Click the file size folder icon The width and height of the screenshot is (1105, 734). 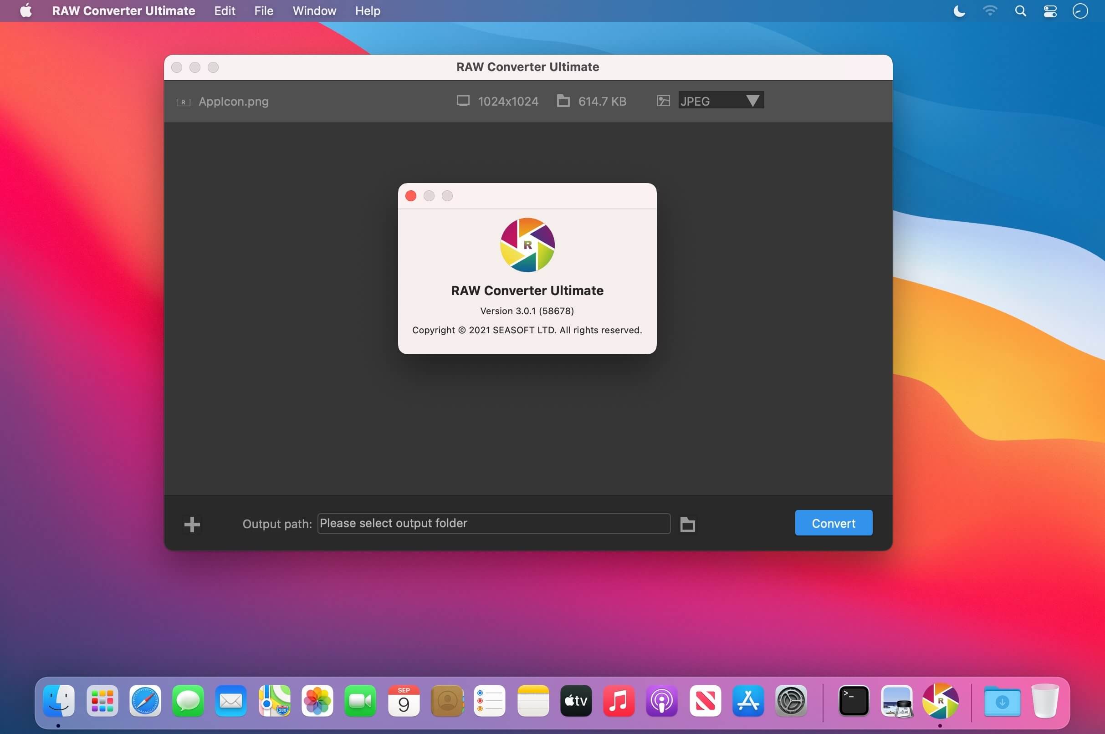pos(563,101)
